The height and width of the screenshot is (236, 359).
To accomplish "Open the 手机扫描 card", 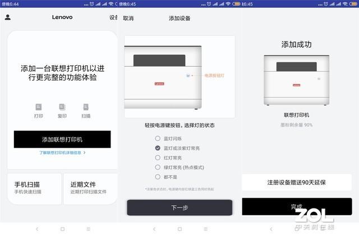I will [x=34, y=189].
